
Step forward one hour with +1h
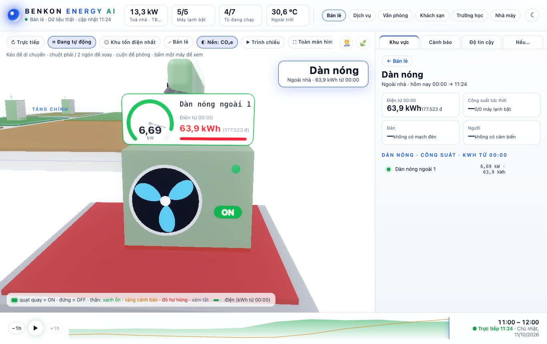[x=55, y=328]
